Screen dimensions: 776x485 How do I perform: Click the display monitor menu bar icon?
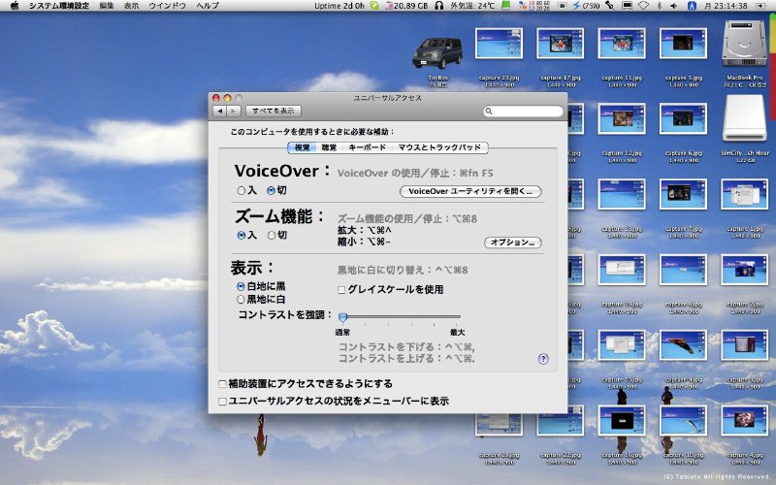point(627,6)
